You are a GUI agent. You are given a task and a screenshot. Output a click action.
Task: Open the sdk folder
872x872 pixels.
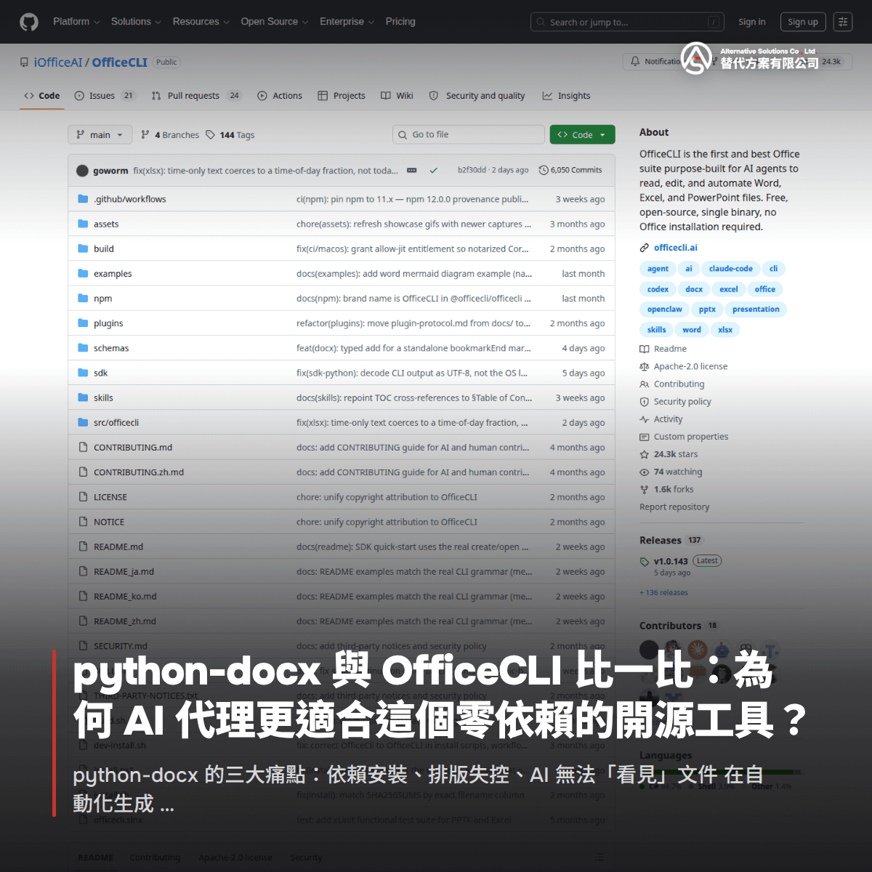[x=100, y=373]
